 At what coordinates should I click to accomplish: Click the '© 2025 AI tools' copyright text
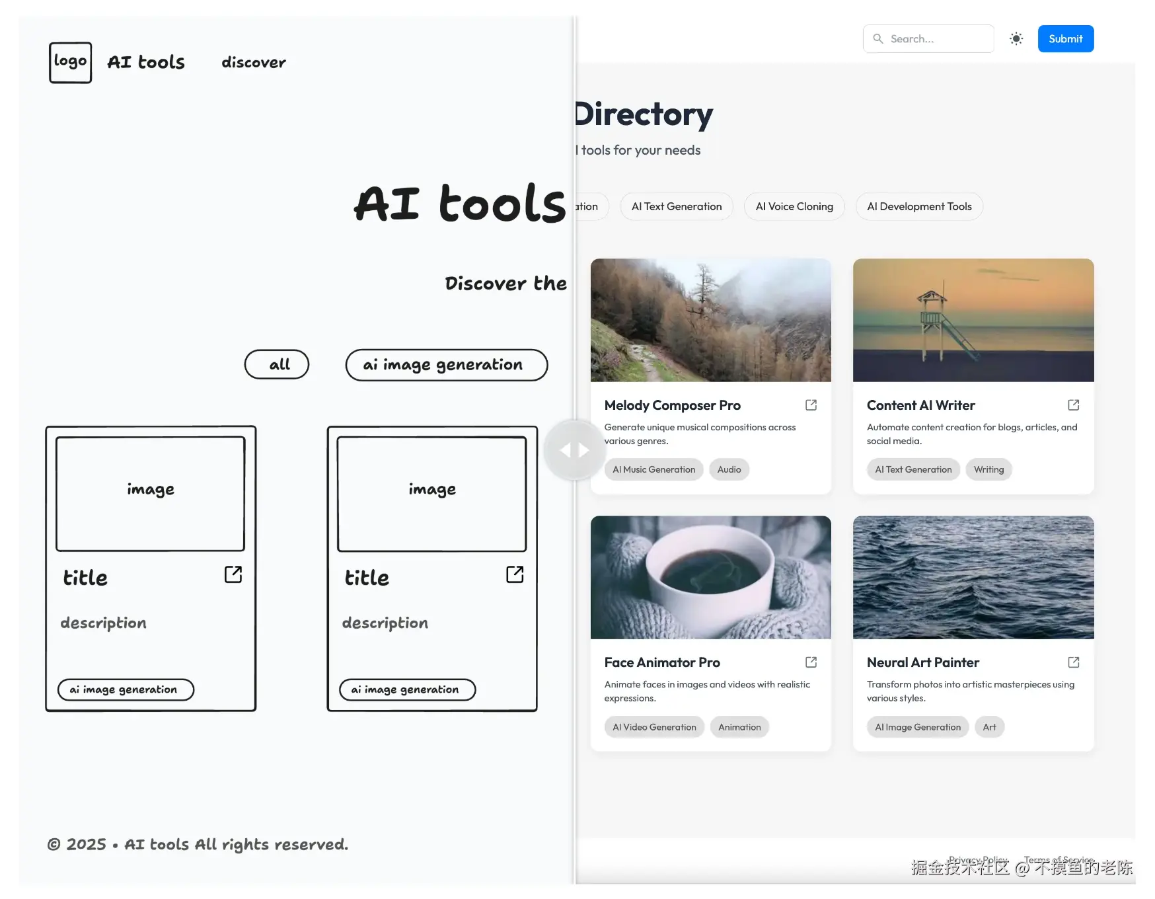[x=198, y=845]
